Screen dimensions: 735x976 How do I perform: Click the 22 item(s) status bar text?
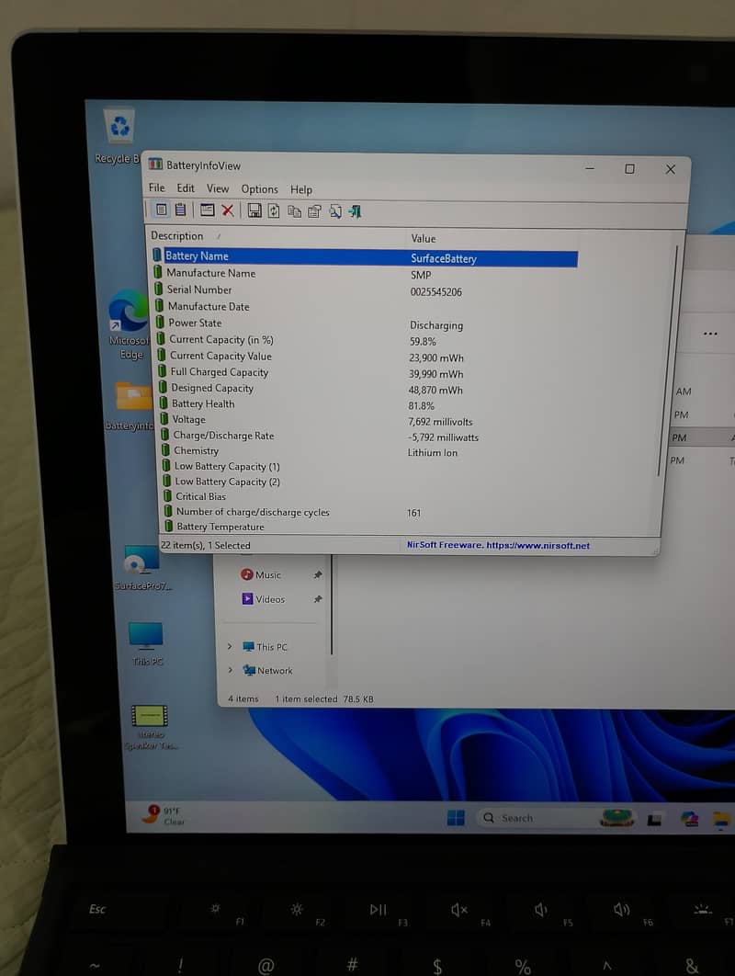pos(205,545)
